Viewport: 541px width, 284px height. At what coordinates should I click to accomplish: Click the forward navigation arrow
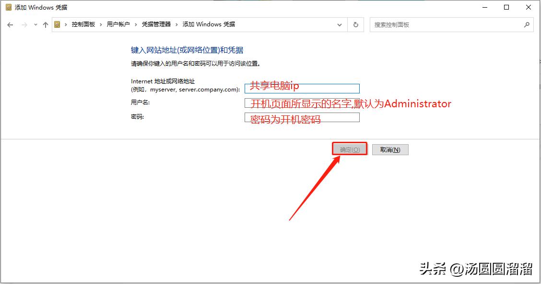pyautogui.click(x=23, y=24)
